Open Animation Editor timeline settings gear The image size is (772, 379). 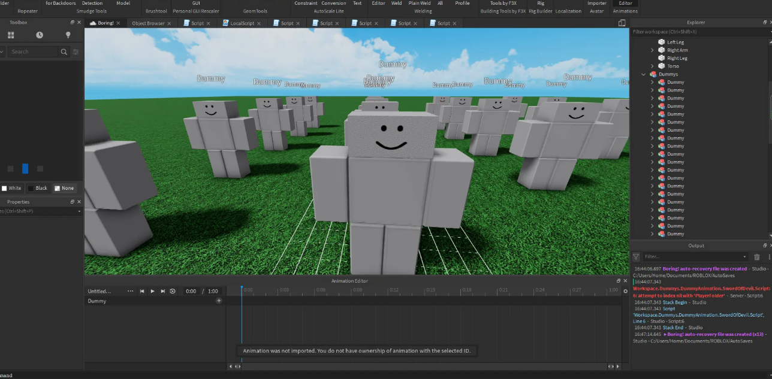626,291
